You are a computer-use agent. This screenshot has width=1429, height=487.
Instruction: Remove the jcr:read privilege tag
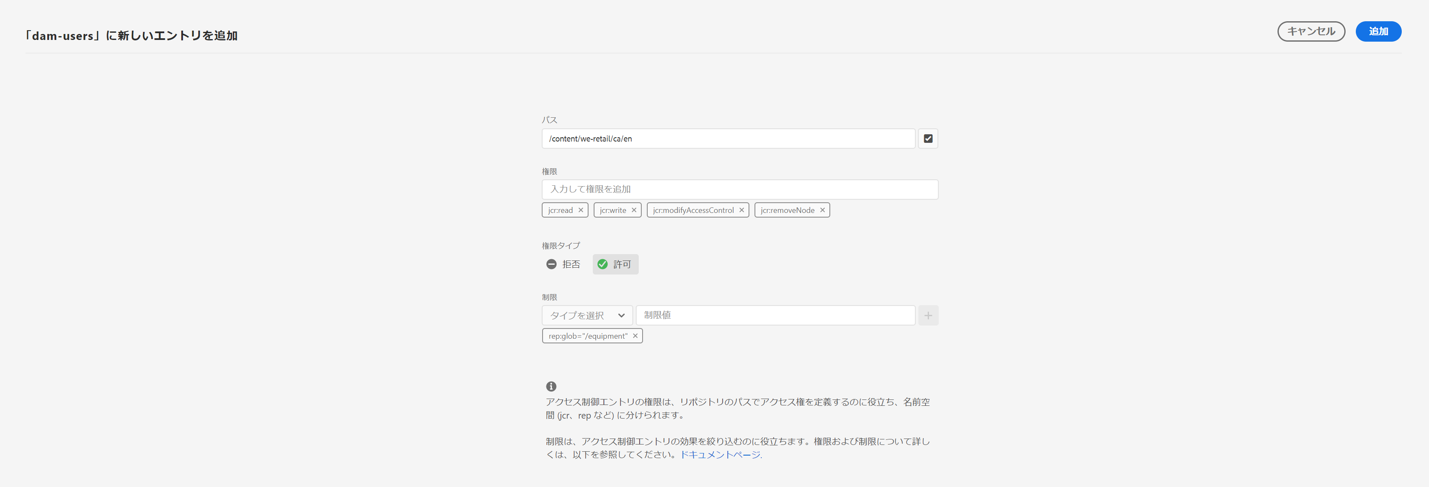pyautogui.click(x=580, y=210)
